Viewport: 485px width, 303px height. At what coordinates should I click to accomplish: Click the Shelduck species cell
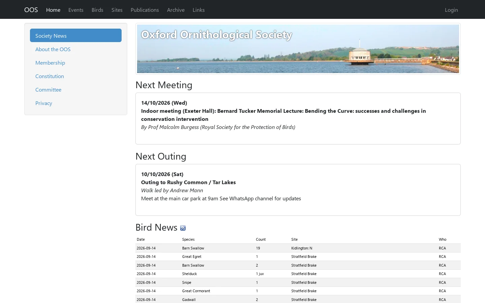coord(189,274)
